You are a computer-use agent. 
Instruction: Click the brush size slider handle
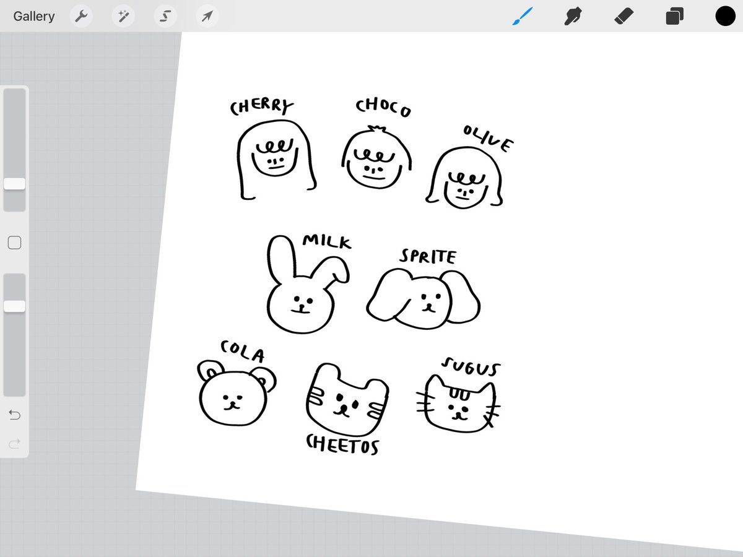14,184
